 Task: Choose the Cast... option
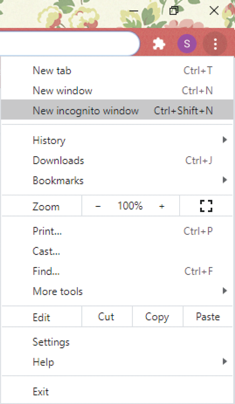[x=117, y=251]
